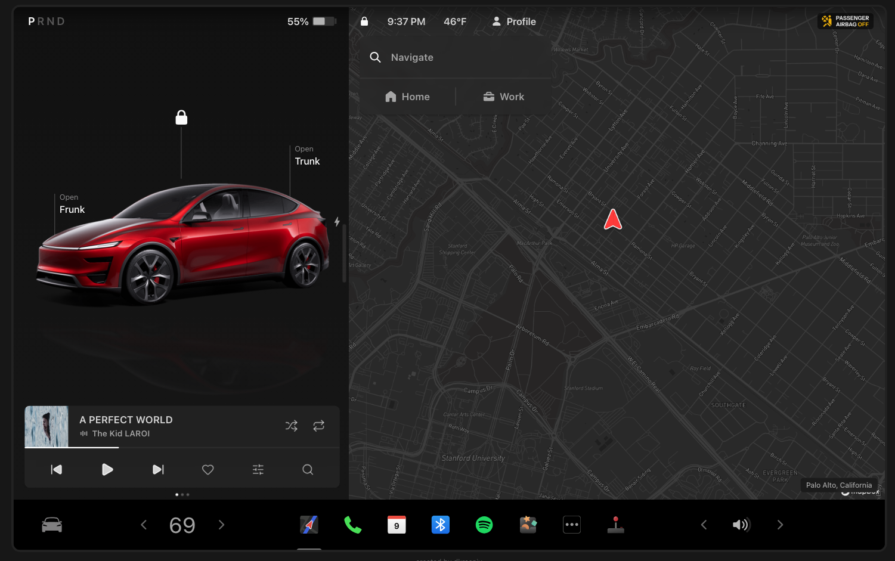Click the Navigate search field

pos(456,57)
